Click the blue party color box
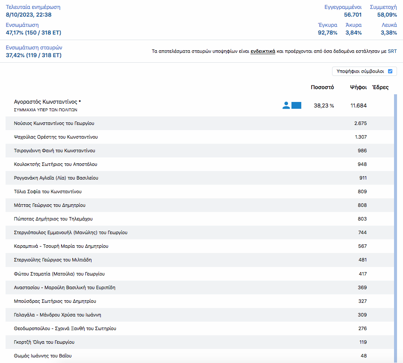Image resolution: width=403 pixels, height=363 pixels. [x=296, y=105]
